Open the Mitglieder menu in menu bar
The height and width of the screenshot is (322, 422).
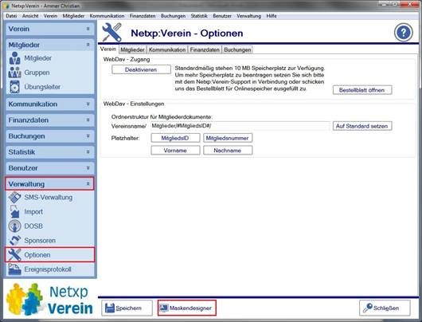click(73, 16)
